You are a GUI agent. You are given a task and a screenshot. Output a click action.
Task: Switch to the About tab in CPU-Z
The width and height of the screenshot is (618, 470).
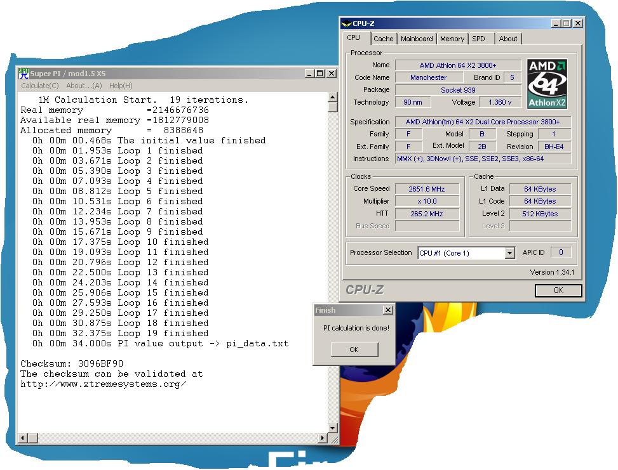(507, 39)
